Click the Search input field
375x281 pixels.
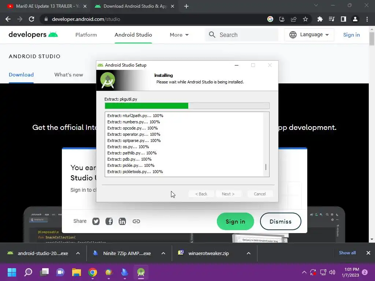242,35
